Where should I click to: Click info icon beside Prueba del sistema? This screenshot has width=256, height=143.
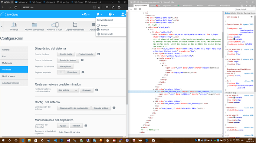pos(82,60)
